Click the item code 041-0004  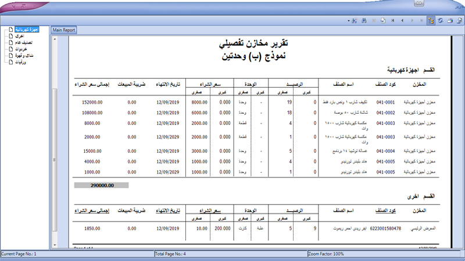(385, 151)
